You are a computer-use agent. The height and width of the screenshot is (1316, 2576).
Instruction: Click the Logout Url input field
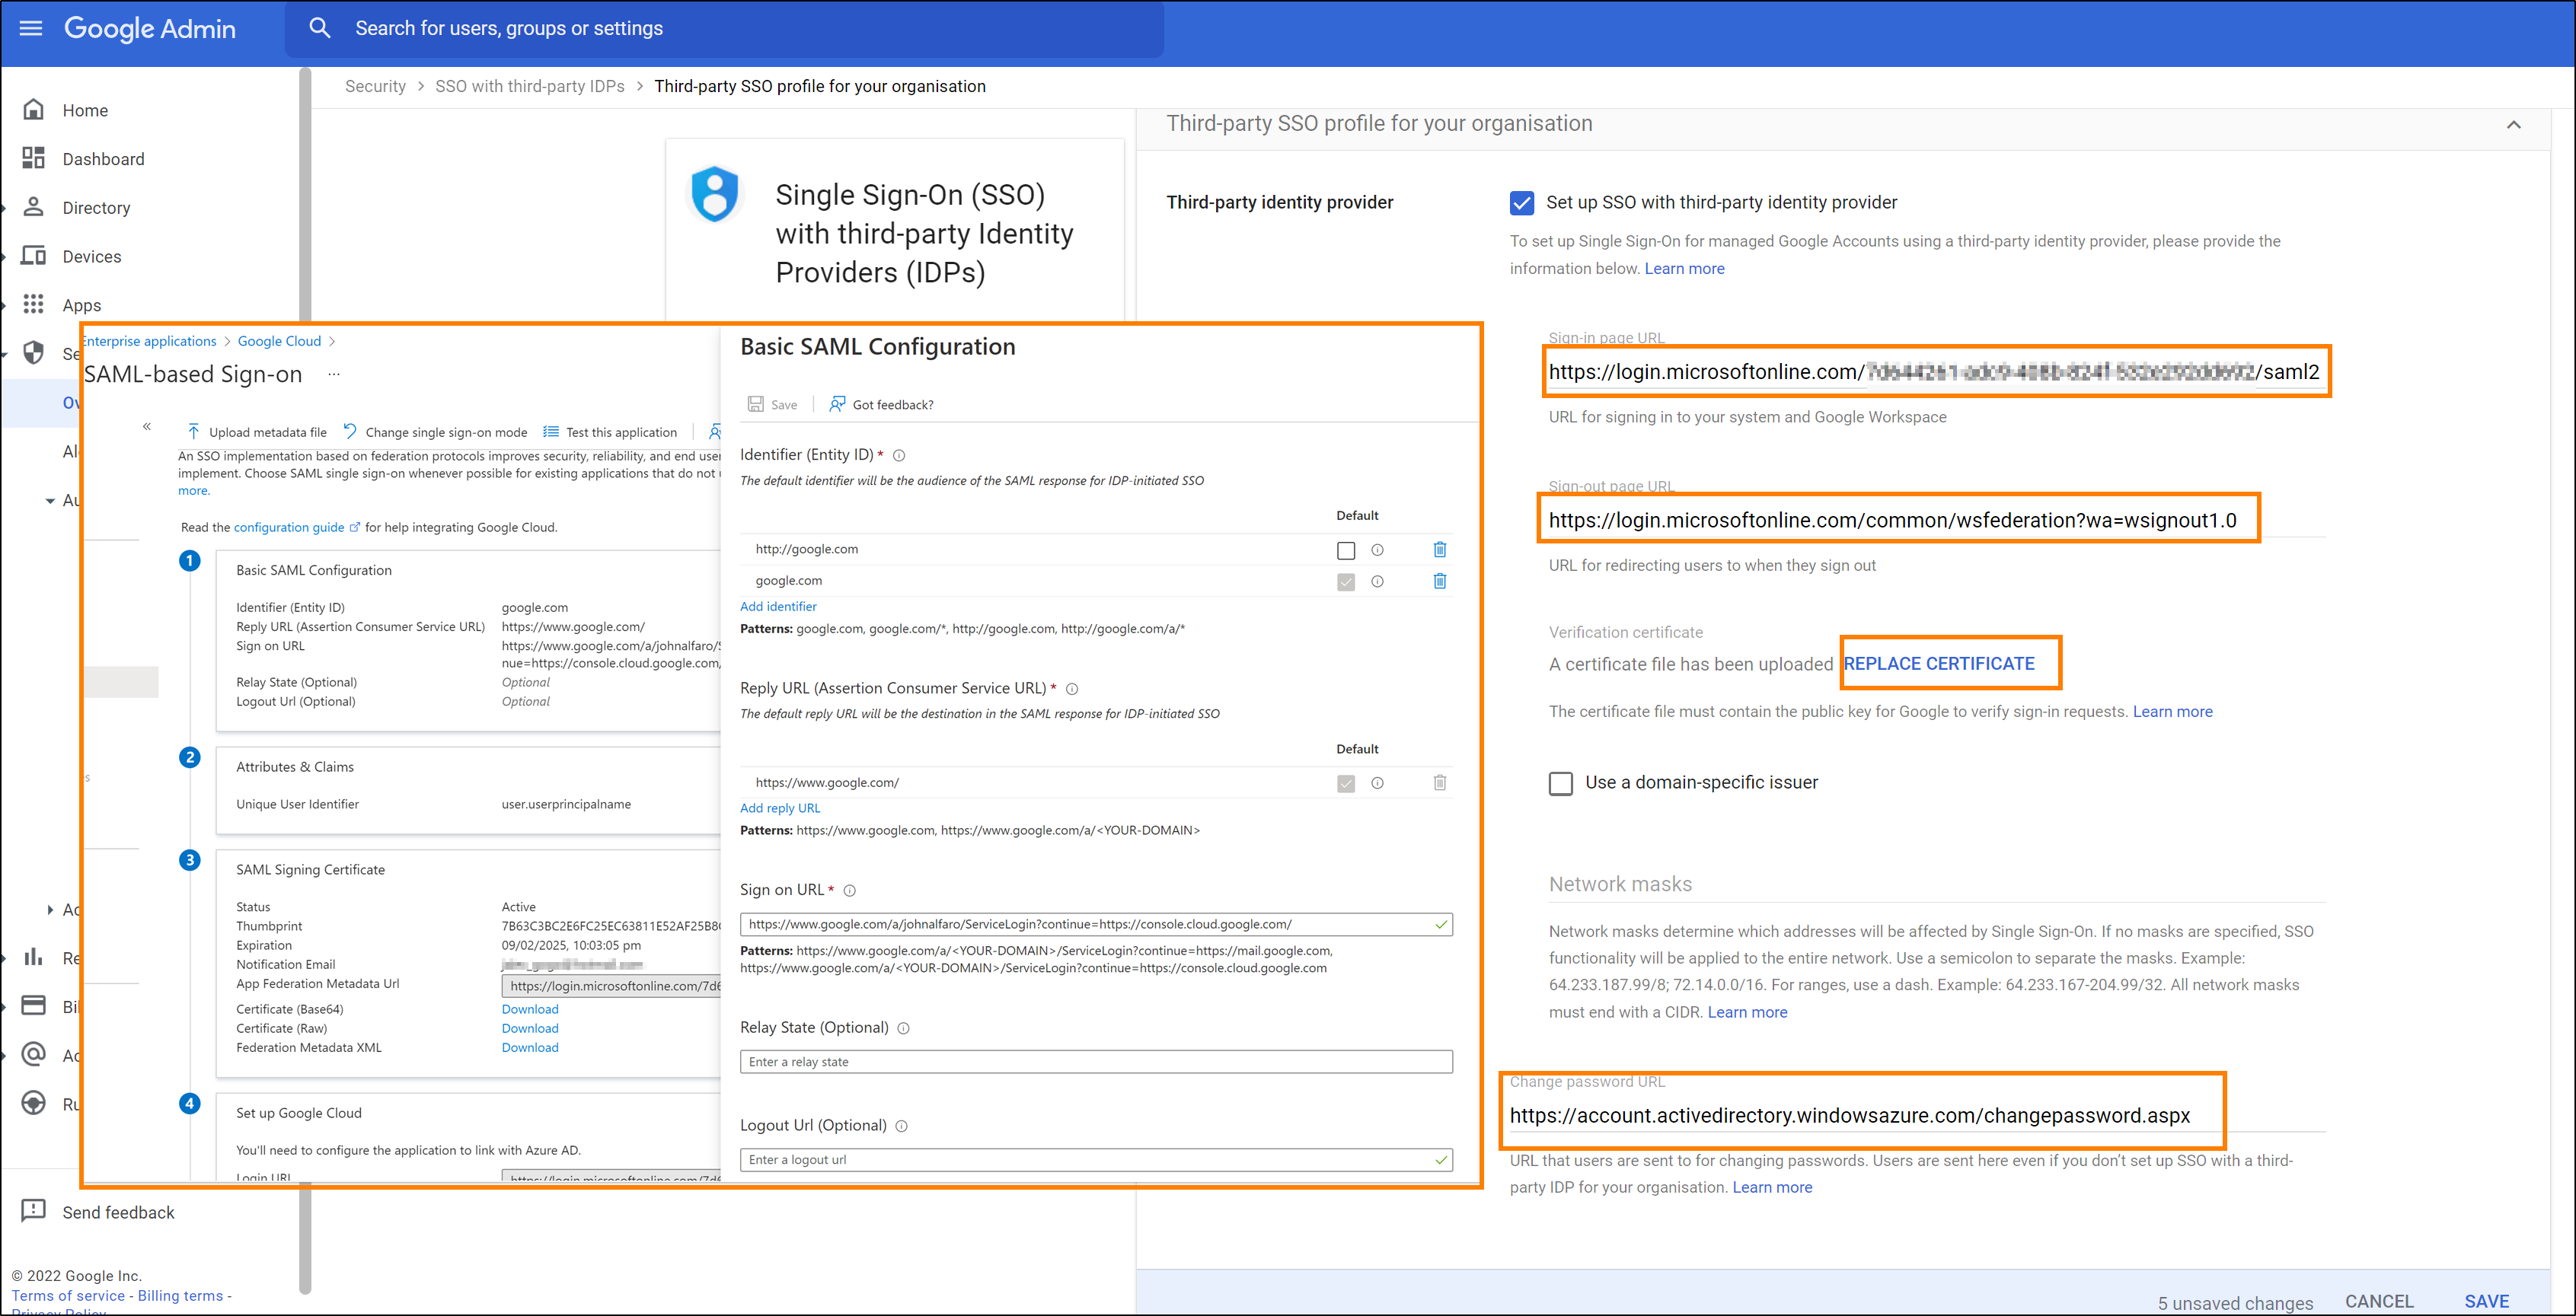click(x=1095, y=1159)
